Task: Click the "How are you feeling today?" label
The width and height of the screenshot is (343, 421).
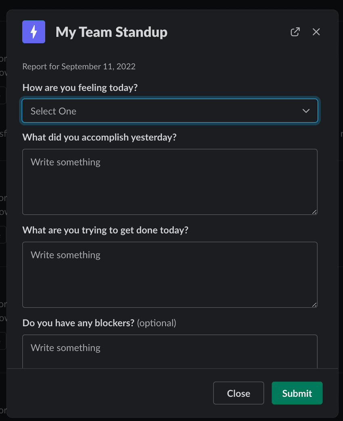Action: coord(80,88)
